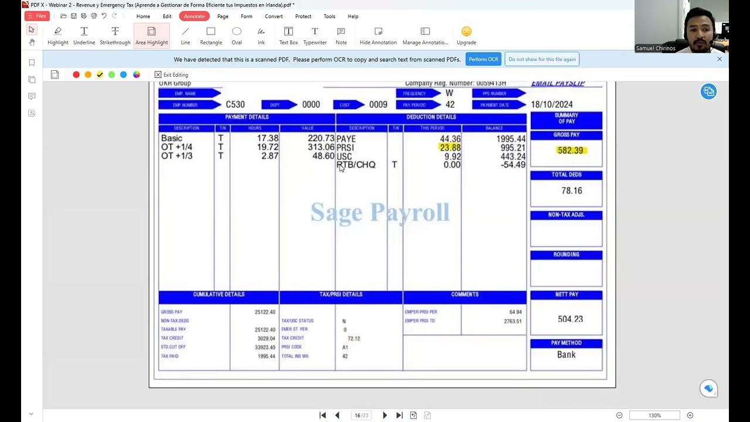The image size is (750, 422).
Task: Add a Note annotation
Action: pyautogui.click(x=341, y=36)
